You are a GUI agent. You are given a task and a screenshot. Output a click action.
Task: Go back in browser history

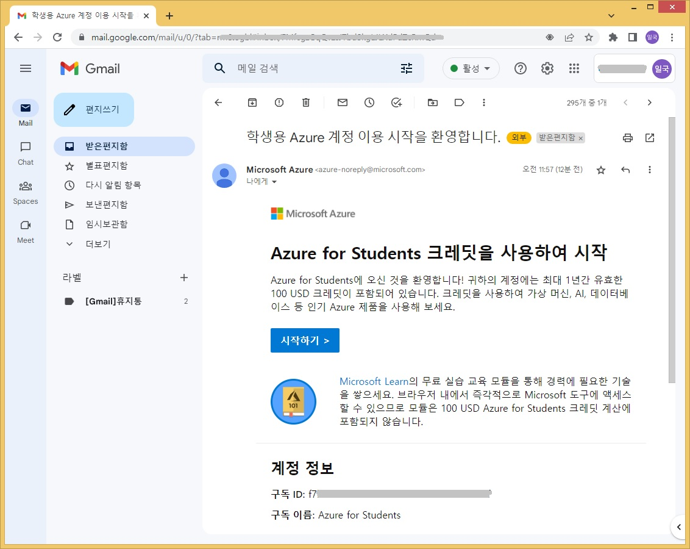click(x=18, y=37)
